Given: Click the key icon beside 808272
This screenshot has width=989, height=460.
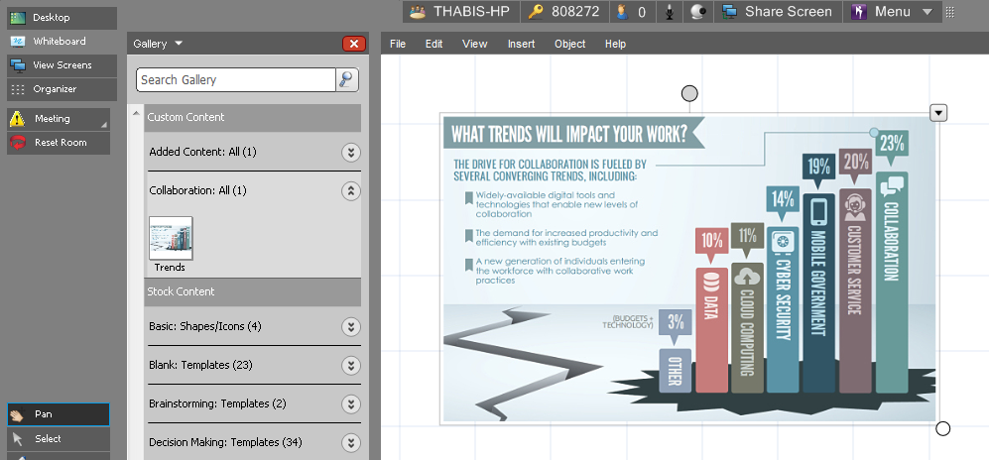Looking at the screenshot, I should (536, 12).
